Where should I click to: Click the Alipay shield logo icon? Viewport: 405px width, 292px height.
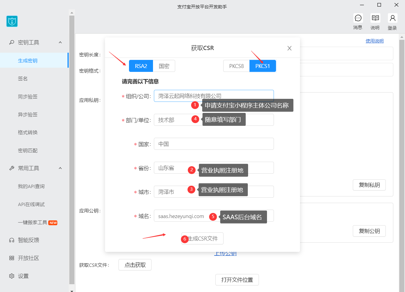[x=12, y=21]
